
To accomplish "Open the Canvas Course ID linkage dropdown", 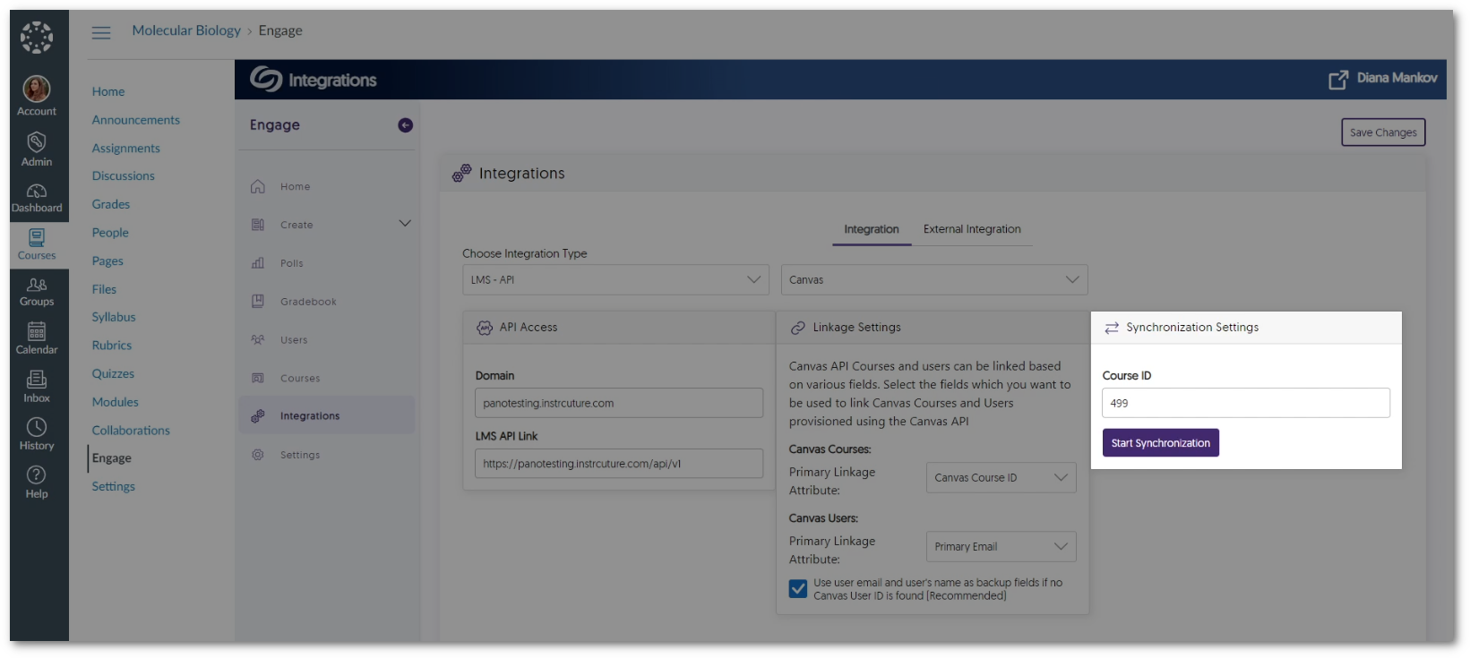I will (1001, 478).
